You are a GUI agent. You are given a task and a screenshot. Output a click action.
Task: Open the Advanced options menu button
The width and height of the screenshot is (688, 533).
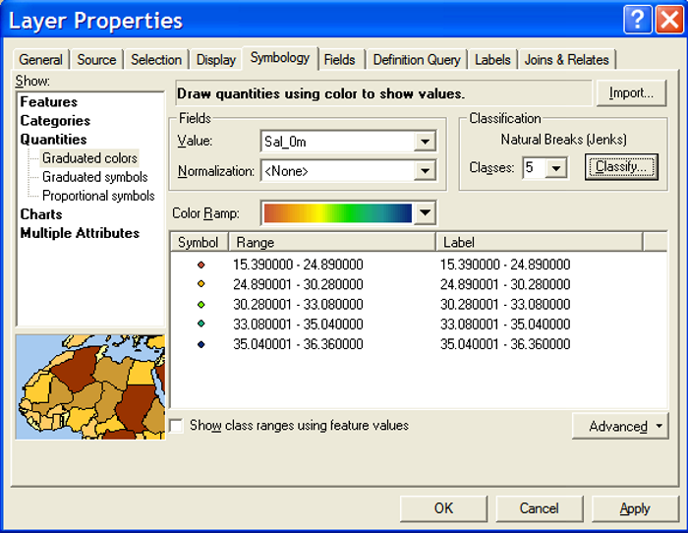pos(619,426)
